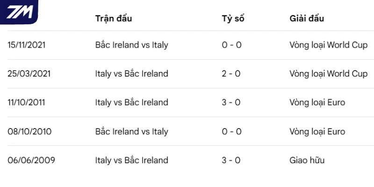Image resolution: width=374 pixels, height=187 pixels.
Task: Click Vòng loại World Cup for 25/03/2021
Action: click(x=328, y=74)
